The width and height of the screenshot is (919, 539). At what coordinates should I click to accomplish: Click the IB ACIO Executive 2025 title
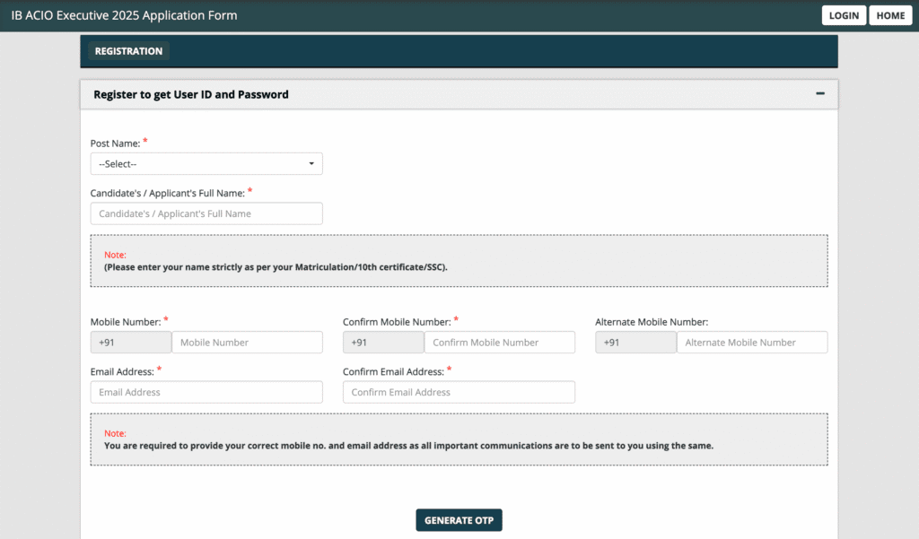pyautogui.click(x=124, y=15)
